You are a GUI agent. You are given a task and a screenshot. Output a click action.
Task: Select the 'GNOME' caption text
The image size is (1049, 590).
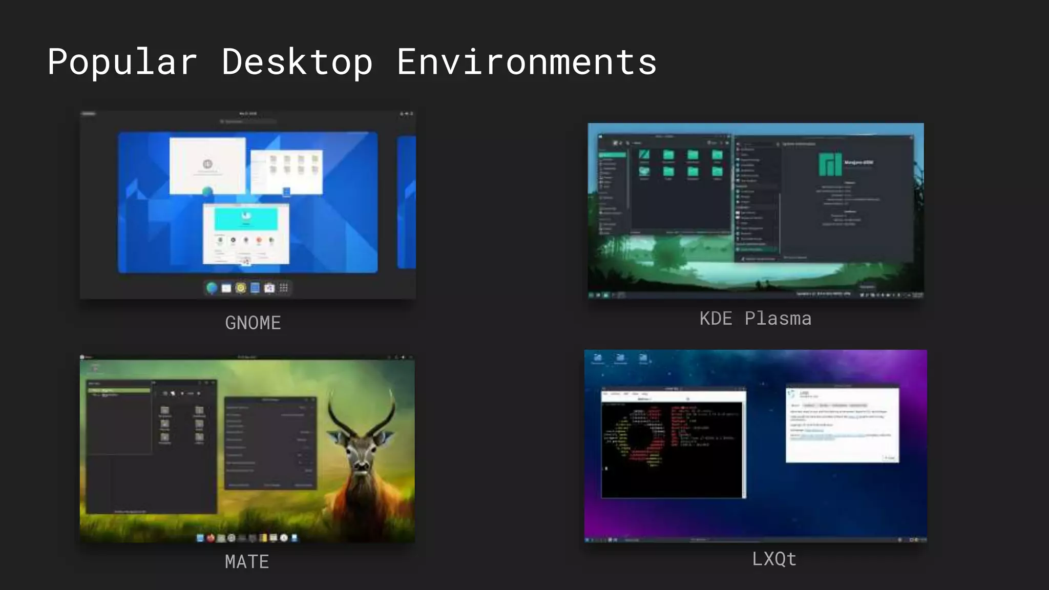point(253,323)
